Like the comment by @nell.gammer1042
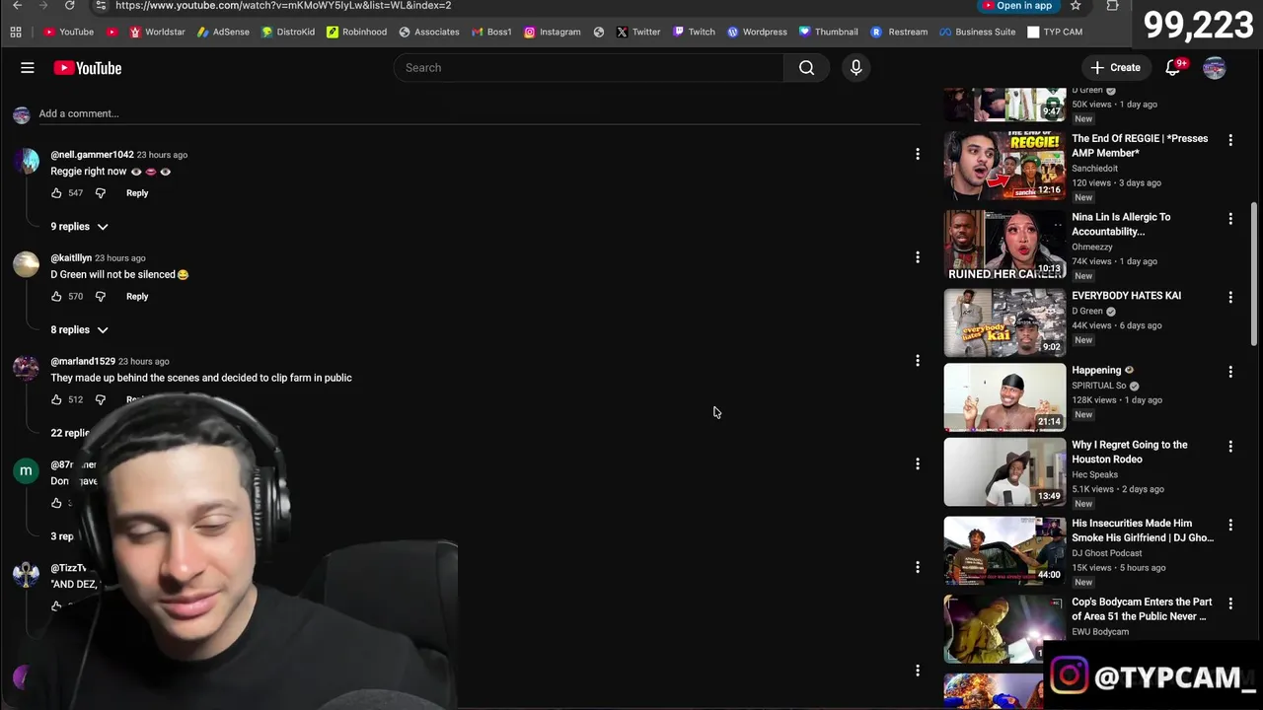 coord(56,193)
